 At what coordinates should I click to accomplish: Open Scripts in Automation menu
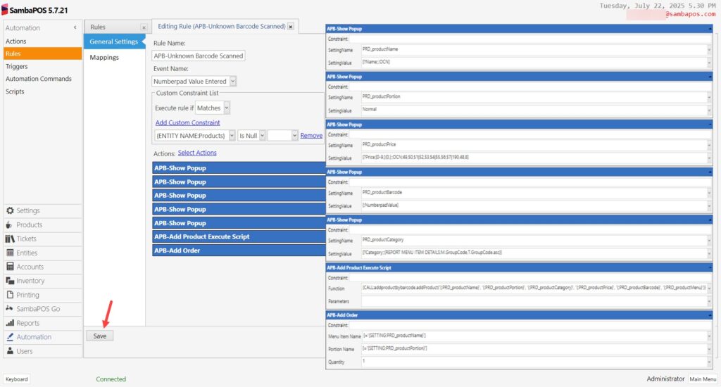pos(15,91)
